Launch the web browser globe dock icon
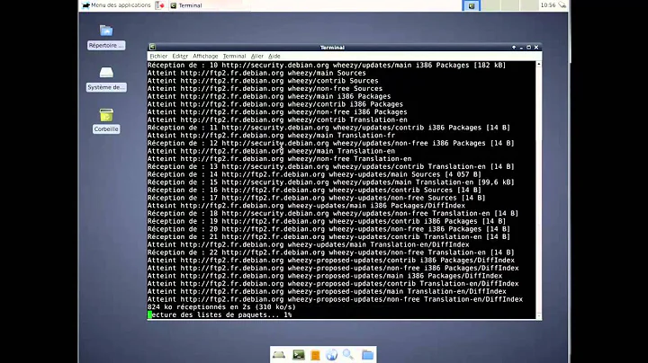The width and height of the screenshot is (648, 363). [x=331, y=355]
